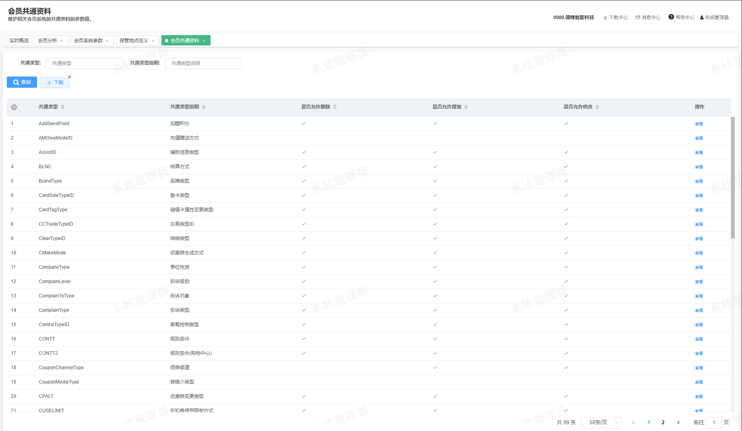Switch to 实时概览 tab
The image size is (742, 431).
point(19,41)
